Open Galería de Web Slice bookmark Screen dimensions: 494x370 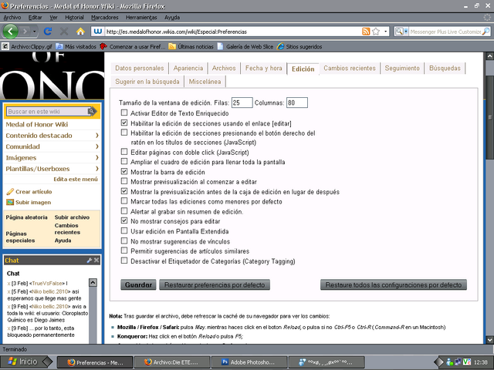245,46
